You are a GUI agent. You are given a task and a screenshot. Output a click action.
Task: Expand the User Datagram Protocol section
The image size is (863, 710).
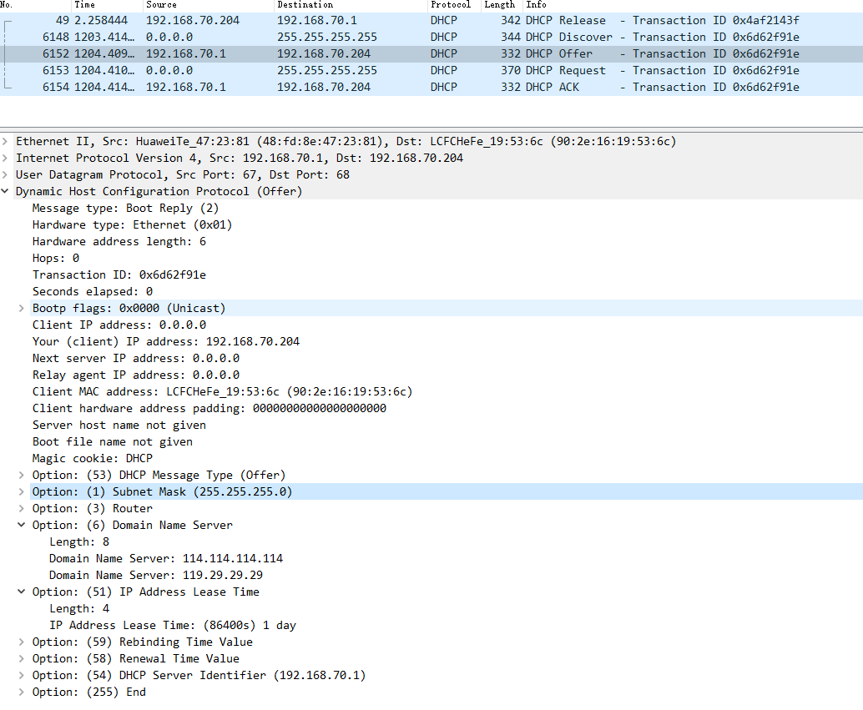(6, 175)
